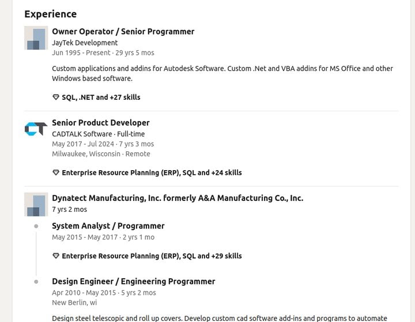Open the CADTALK Software logo
415x322 pixels.
coord(36,129)
